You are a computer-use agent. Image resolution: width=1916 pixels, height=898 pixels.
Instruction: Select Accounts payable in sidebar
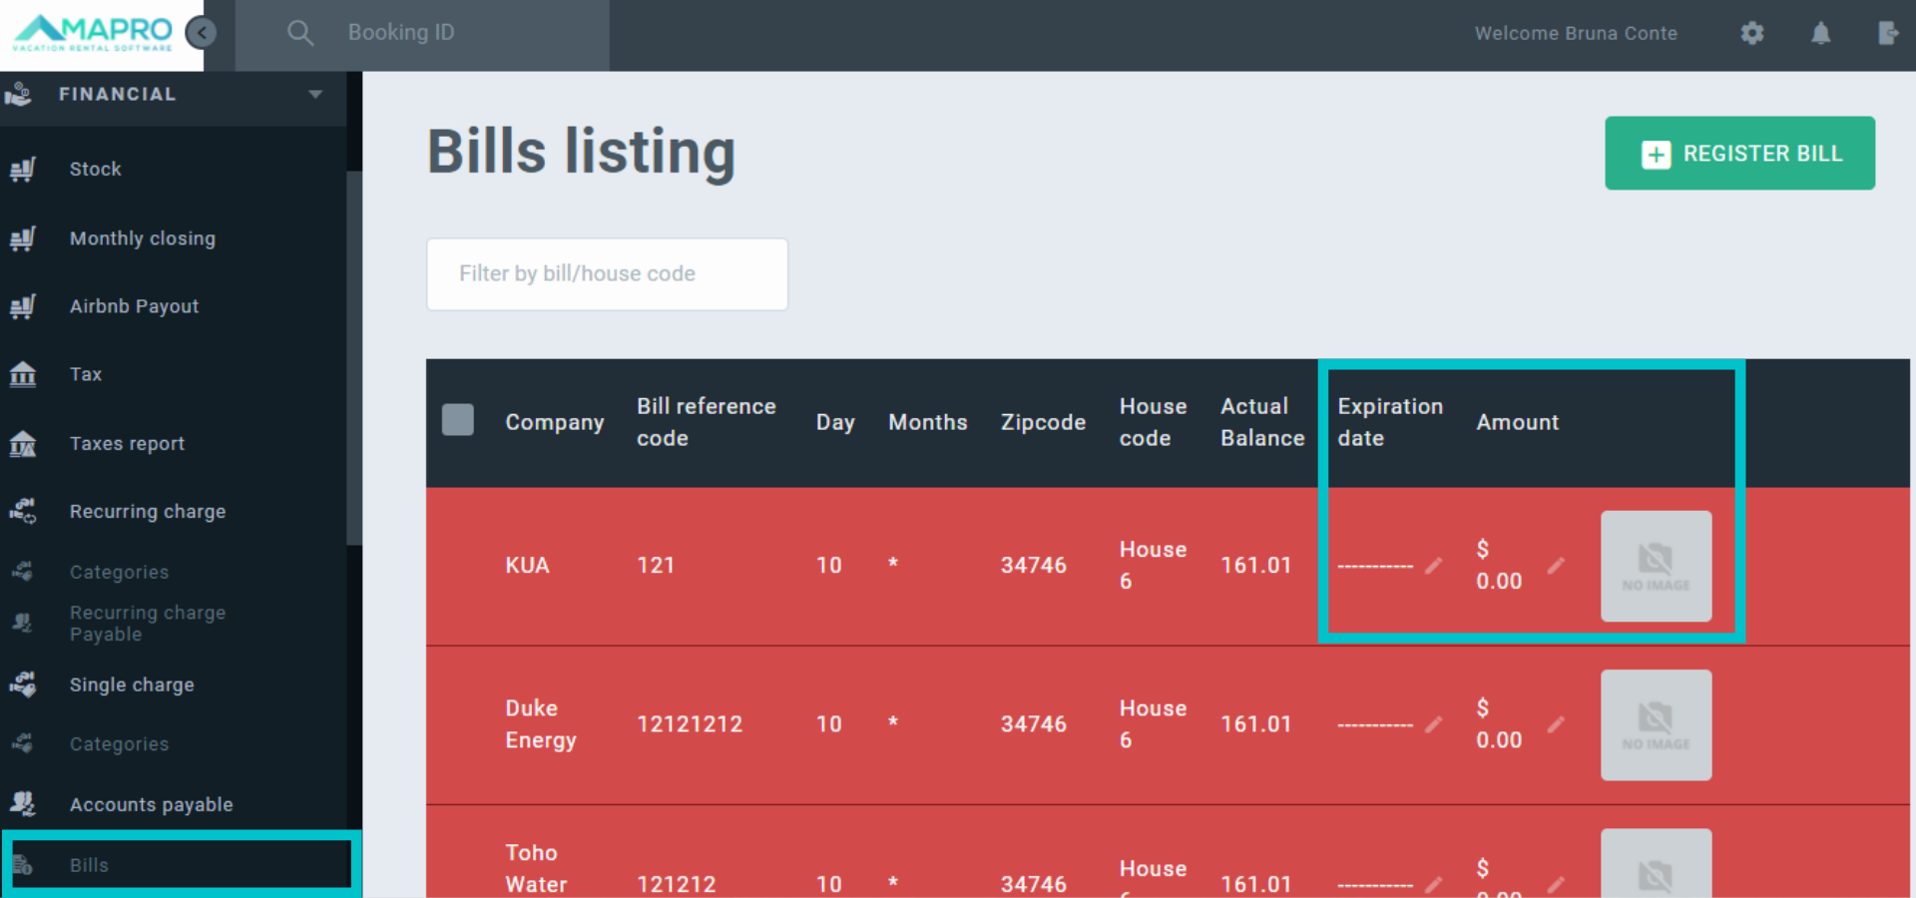(151, 805)
